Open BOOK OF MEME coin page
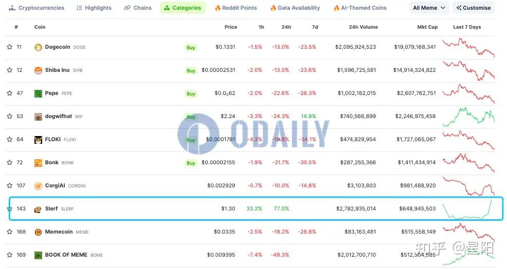 [66, 255]
